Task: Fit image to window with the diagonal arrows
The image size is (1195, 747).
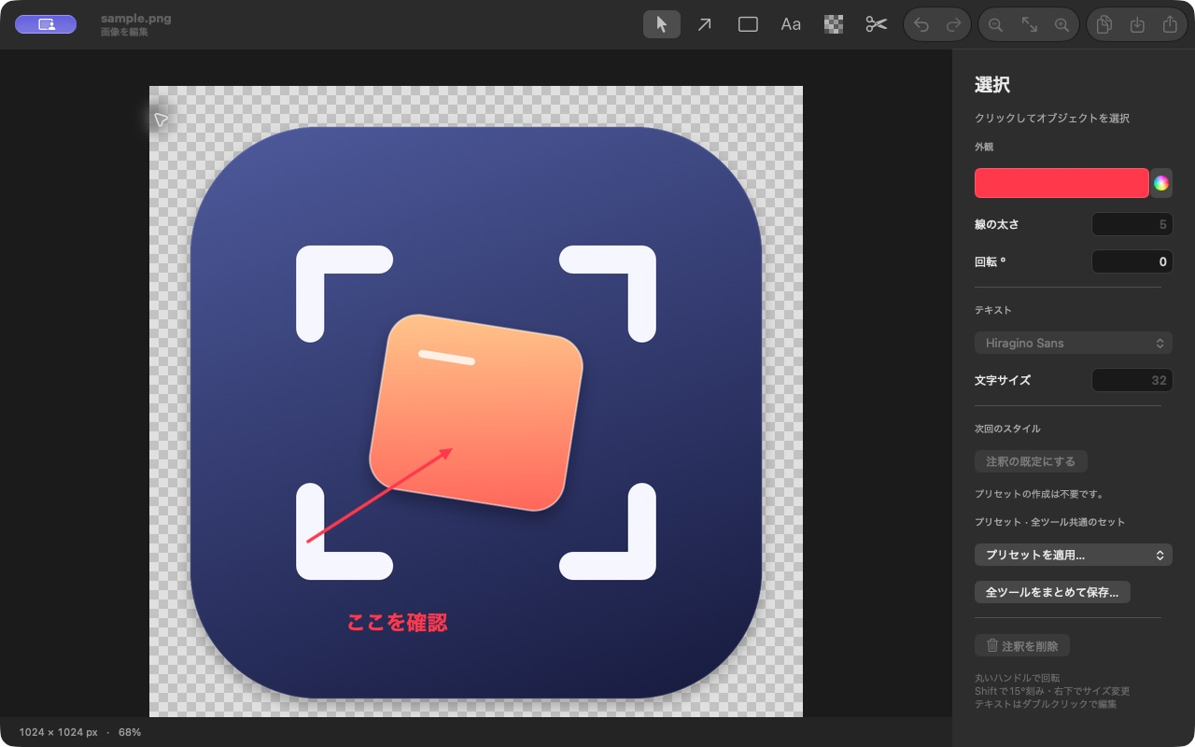Action: click(x=1029, y=25)
